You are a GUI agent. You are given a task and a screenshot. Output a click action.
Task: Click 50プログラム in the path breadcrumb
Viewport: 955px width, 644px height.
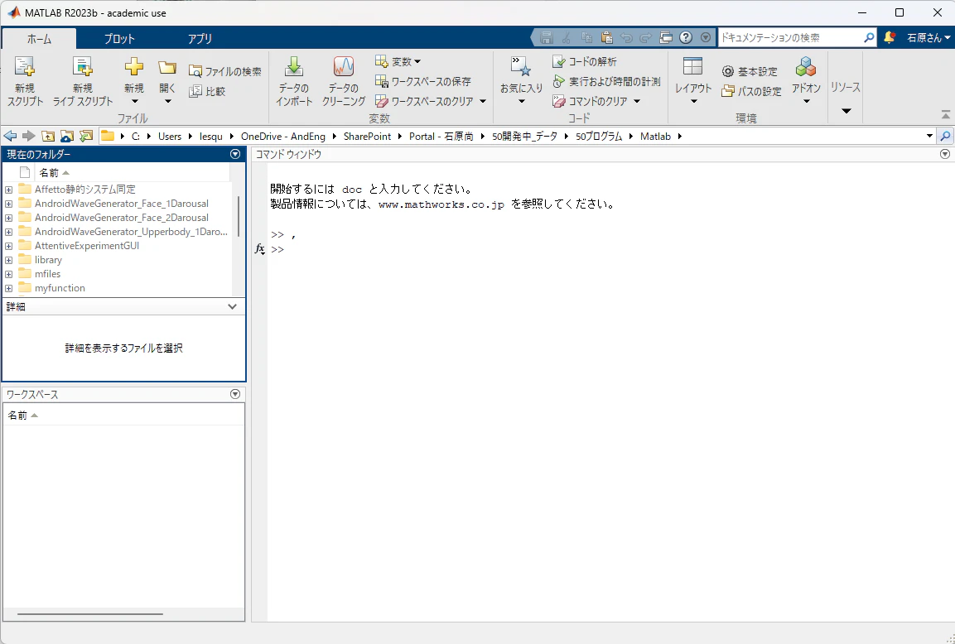(599, 137)
